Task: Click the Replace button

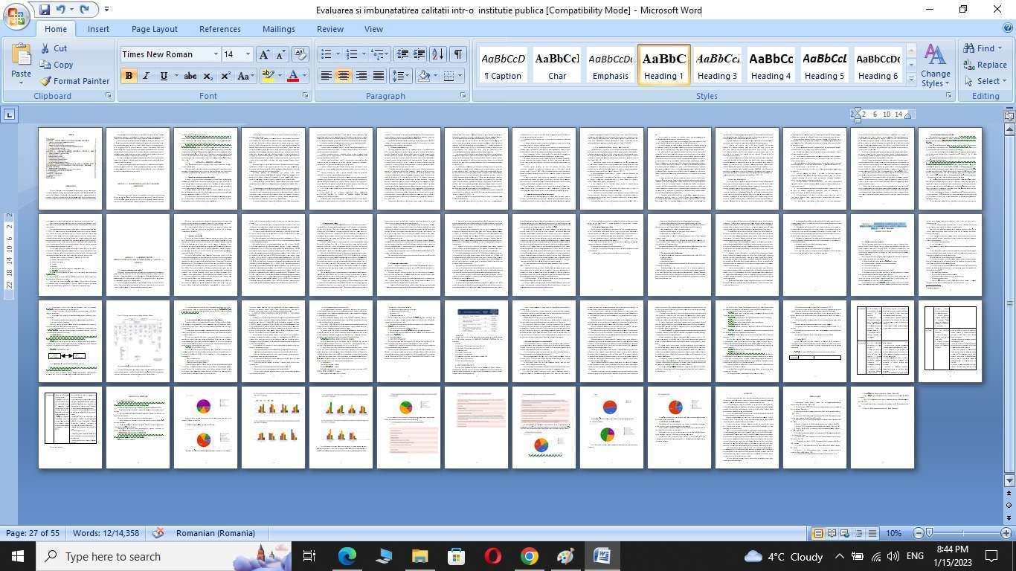Action: [x=986, y=65]
